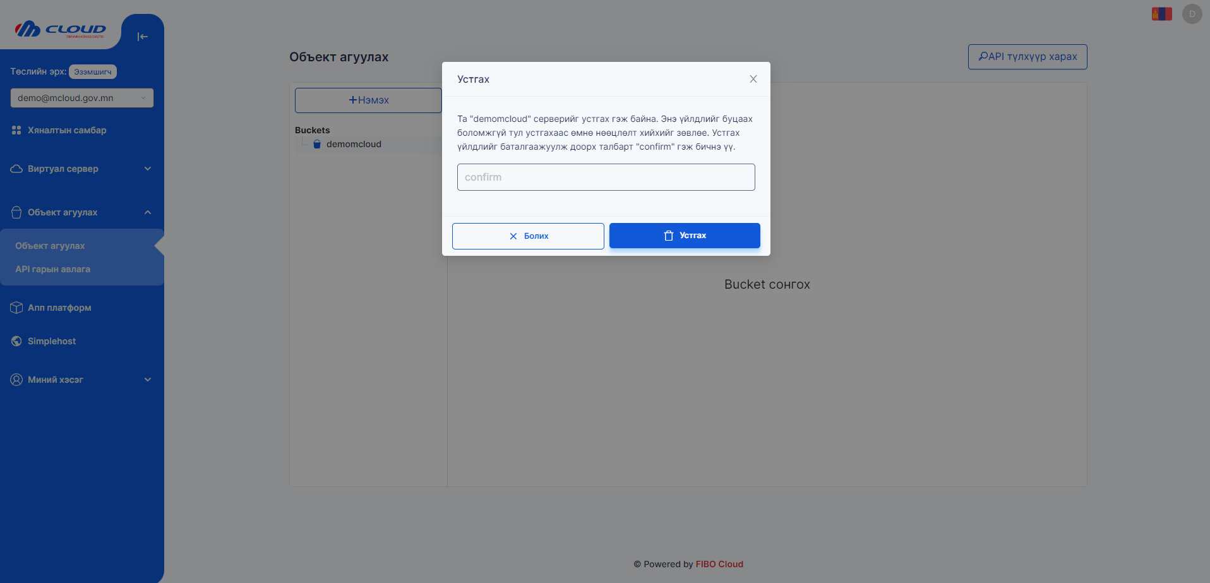
Task: Click the demomcloud bucket icon
Action: 317,144
